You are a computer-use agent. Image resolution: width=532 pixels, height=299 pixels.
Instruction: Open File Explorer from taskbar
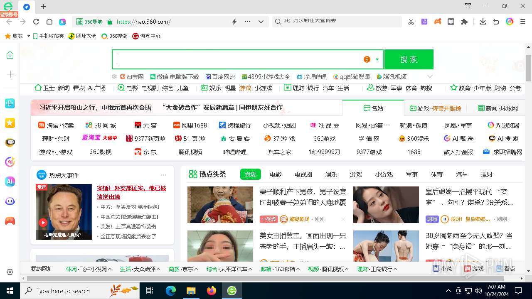click(191, 291)
